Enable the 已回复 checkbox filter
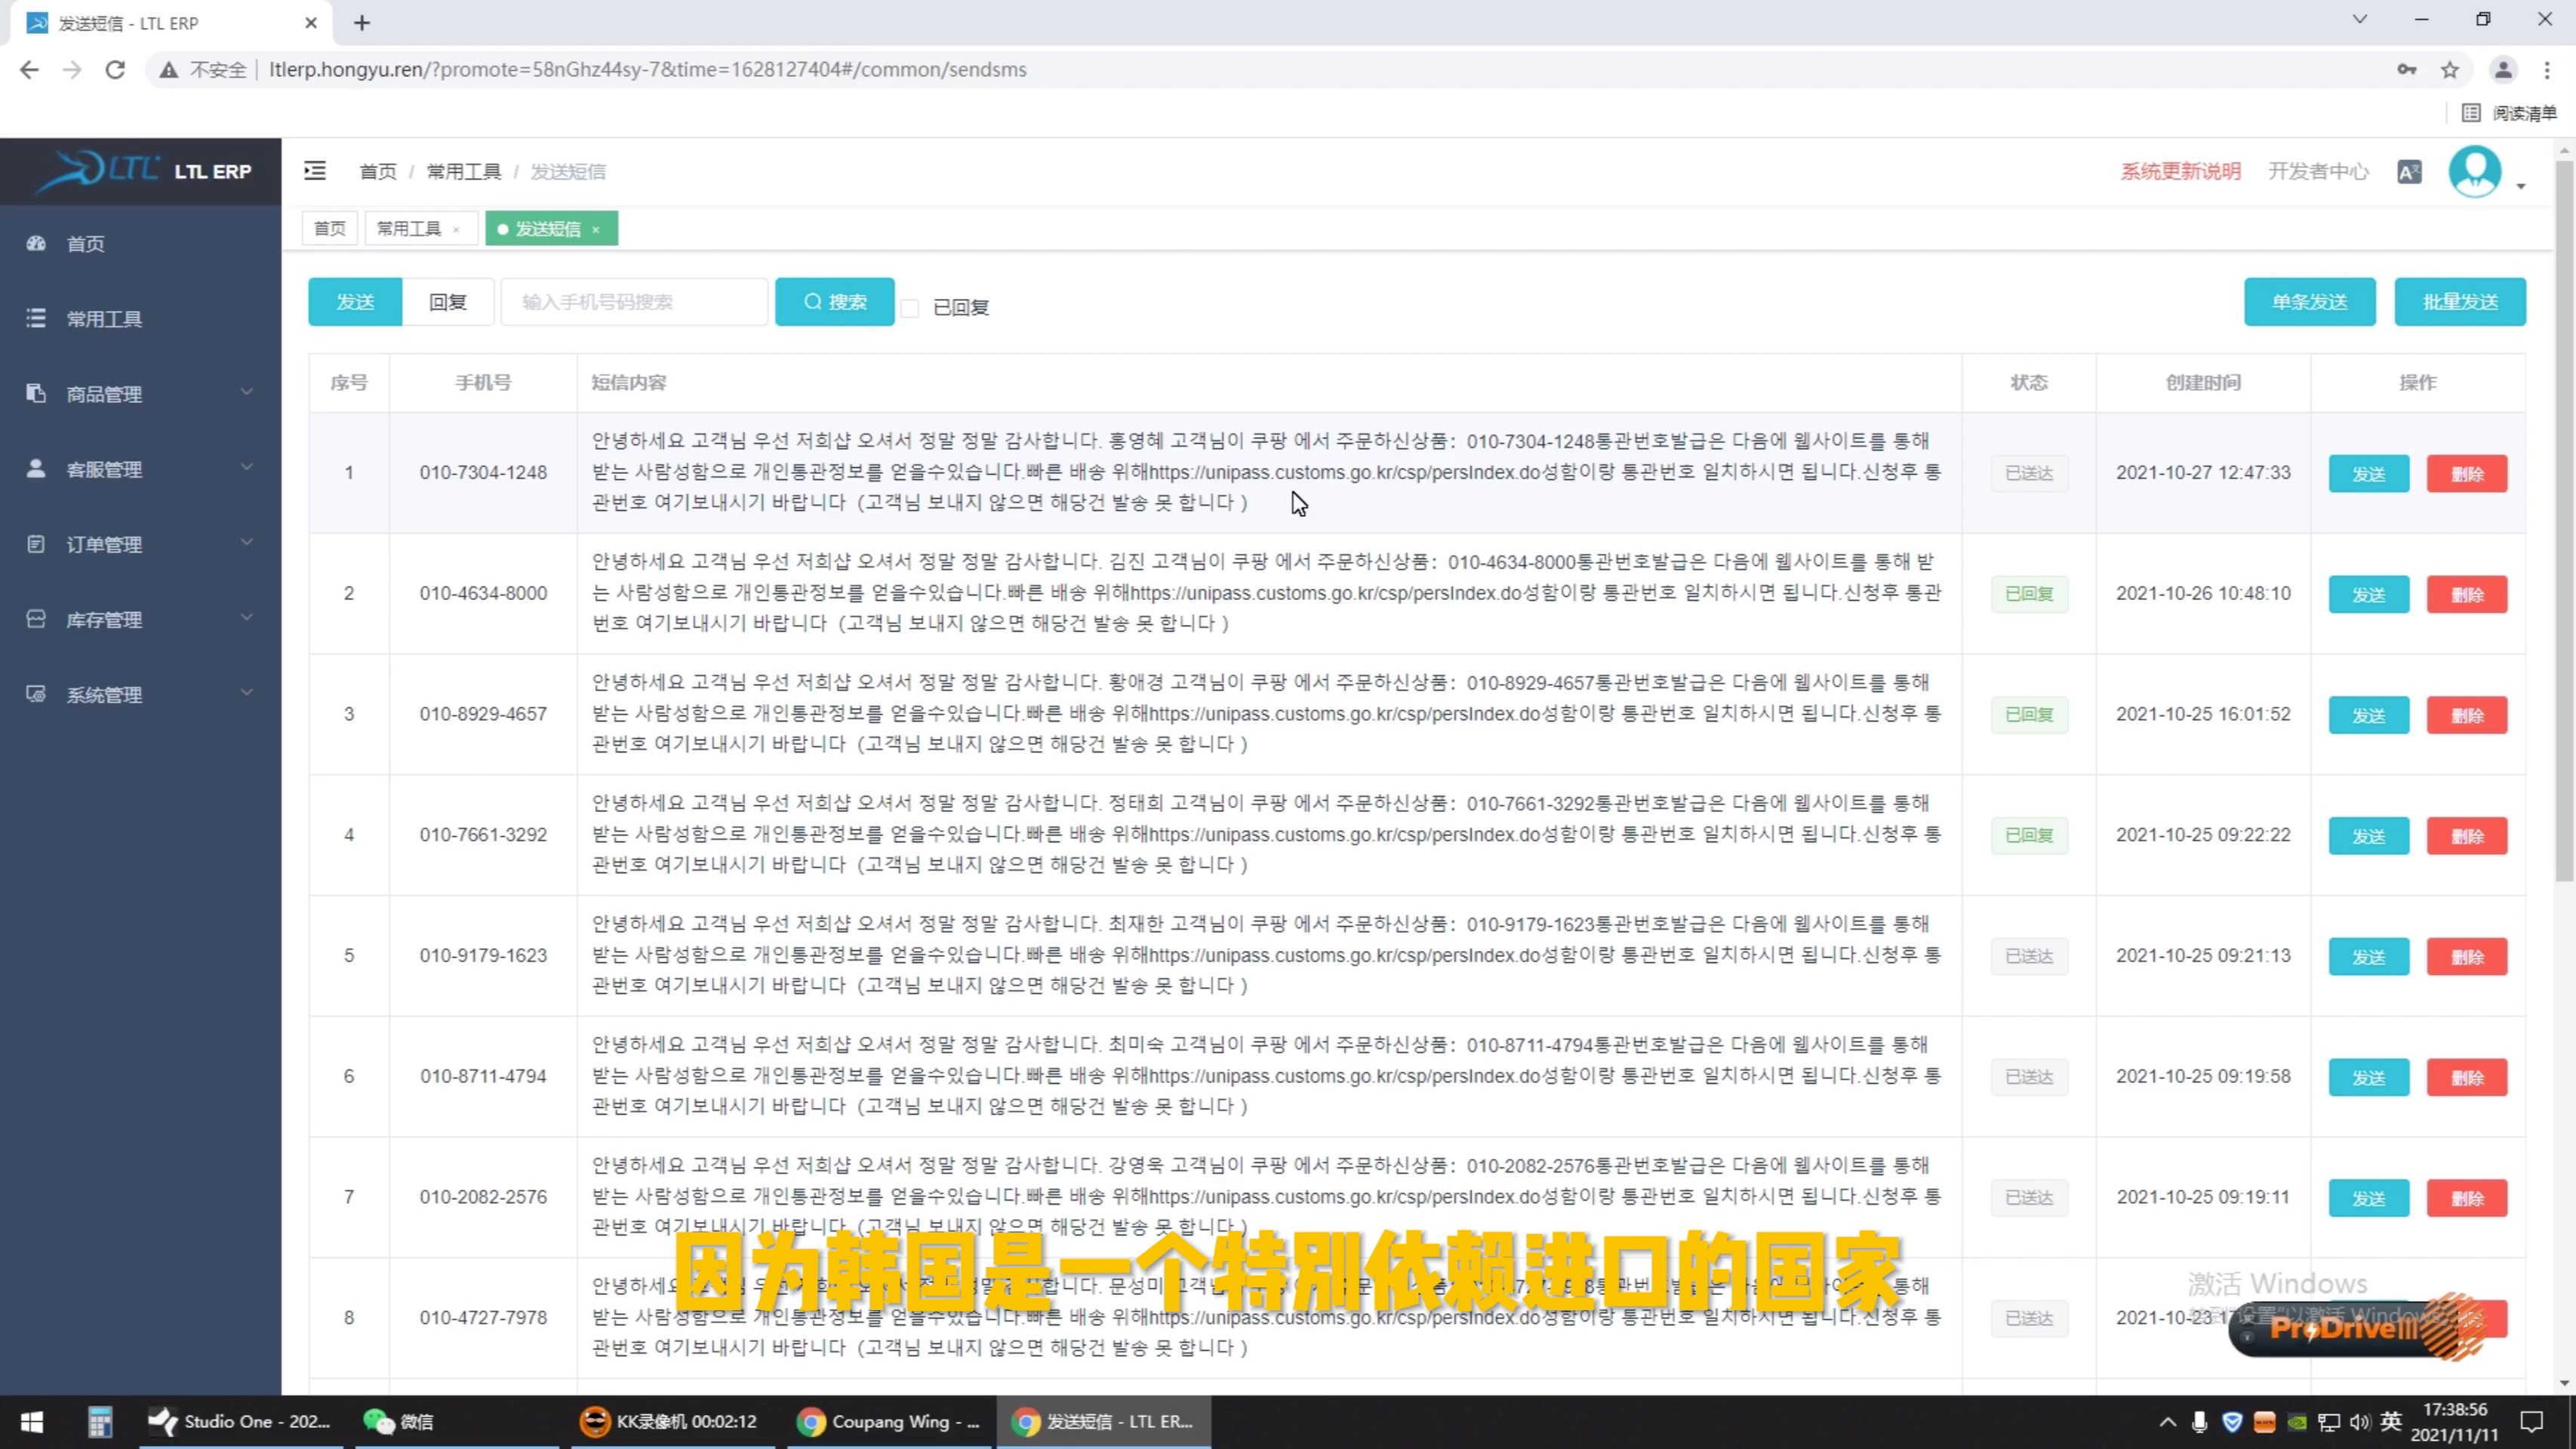Viewport: 2576px width, 1449px height. [x=910, y=308]
